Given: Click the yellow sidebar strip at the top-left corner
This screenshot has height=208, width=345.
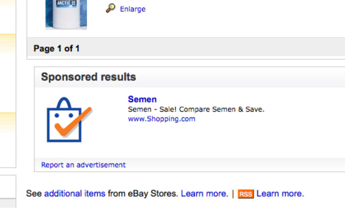Looking at the screenshot, I should [8, 4].
